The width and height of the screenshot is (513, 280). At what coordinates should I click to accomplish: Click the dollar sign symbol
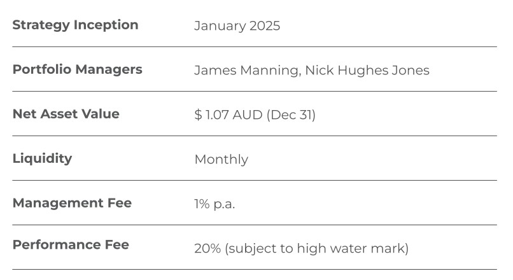tap(198, 115)
